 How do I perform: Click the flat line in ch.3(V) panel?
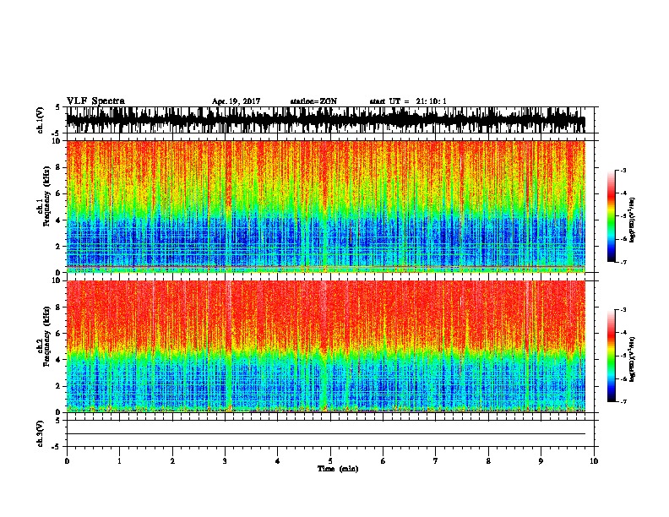325,434
